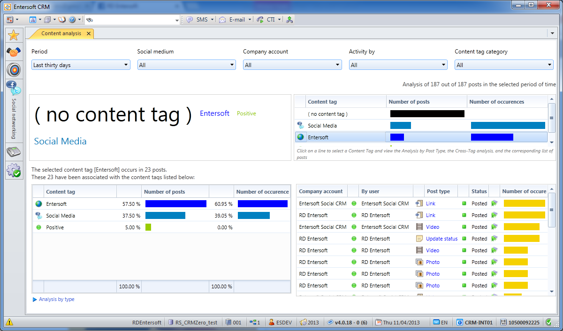Expand the Analysis by type section
The width and height of the screenshot is (563, 331).
53,299
